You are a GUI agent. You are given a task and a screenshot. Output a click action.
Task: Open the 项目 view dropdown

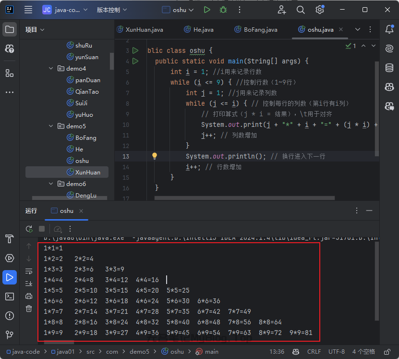coord(35,30)
